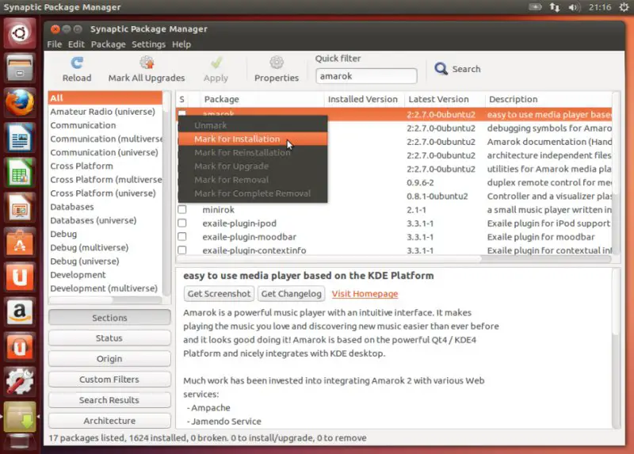This screenshot has height=454, width=634.
Task: Tick checkbox for exaile-plugin-contextinfo package
Action: click(x=182, y=250)
